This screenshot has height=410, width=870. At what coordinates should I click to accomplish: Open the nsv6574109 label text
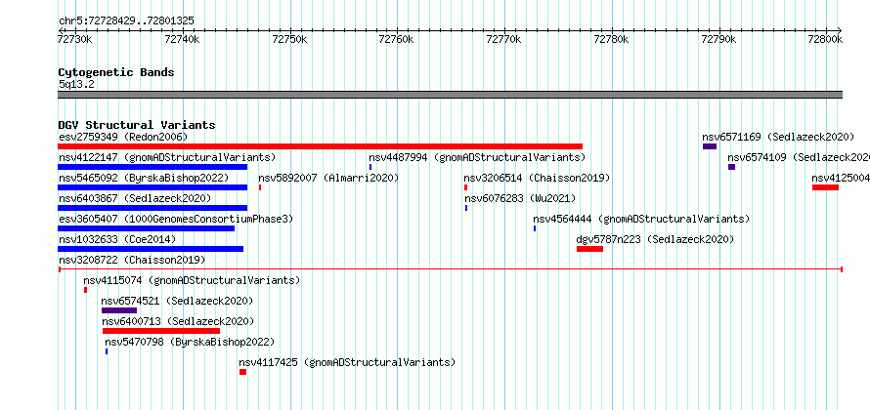coord(799,157)
